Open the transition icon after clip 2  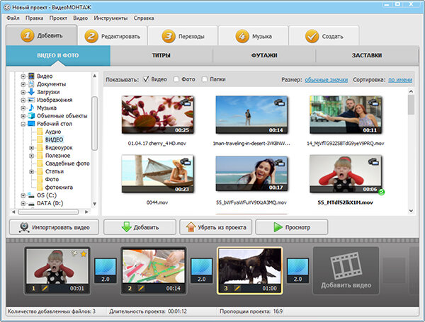(201, 270)
